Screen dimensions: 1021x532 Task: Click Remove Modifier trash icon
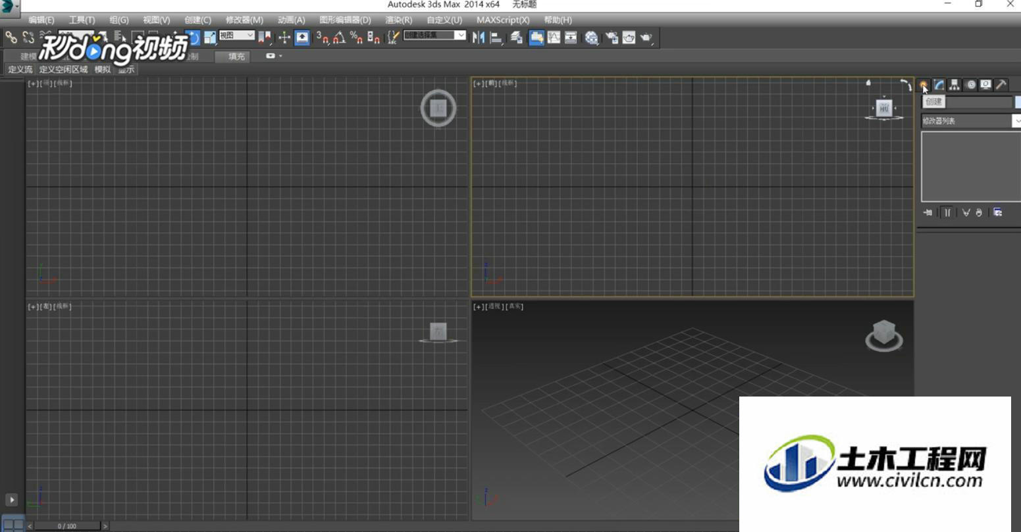point(980,212)
